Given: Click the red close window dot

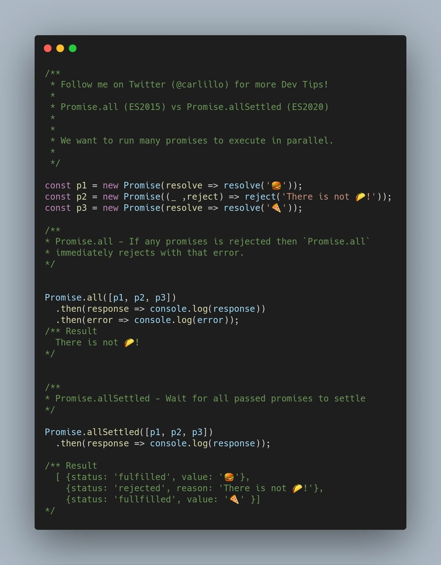Looking at the screenshot, I should [x=47, y=48].
